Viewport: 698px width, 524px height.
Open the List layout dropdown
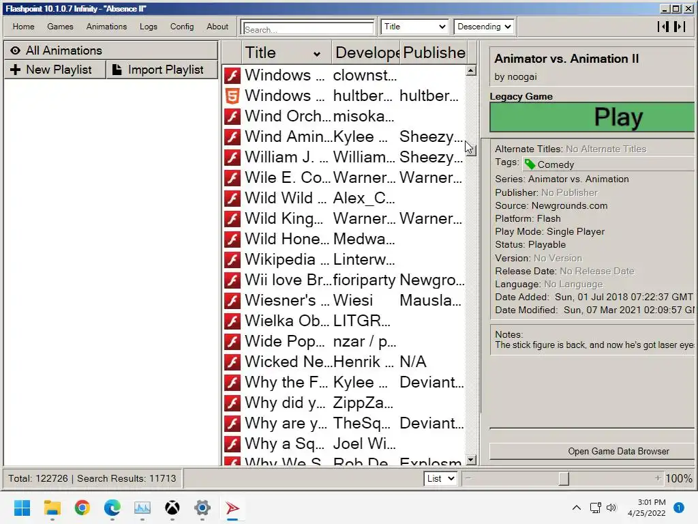pyautogui.click(x=440, y=478)
